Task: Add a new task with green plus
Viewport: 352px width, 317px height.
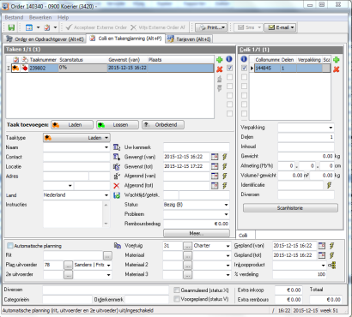Action: (220, 60)
